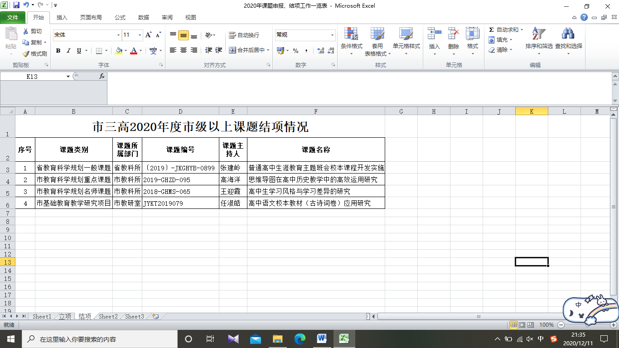
Task: Click the font color red A swatch
Action: 134,51
